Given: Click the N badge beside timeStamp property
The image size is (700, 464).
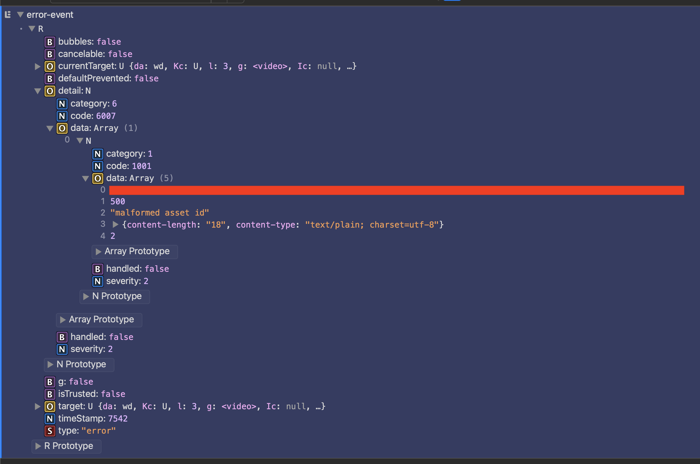Looking at the screenshot, I should click(50, 419).
